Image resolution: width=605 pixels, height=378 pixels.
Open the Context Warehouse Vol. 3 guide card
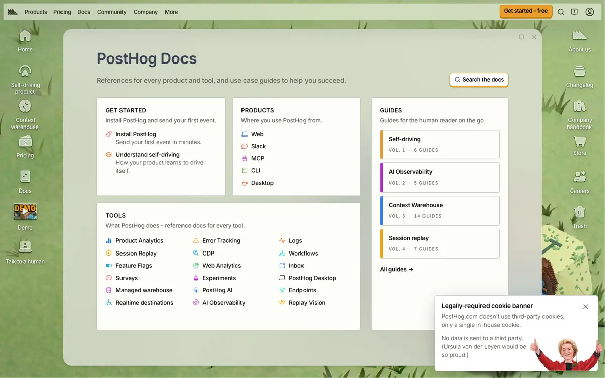click(x=440, y=211)
